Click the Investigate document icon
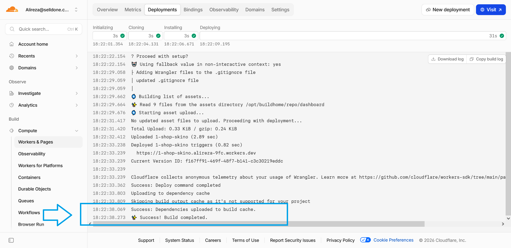 click(12, 93)
